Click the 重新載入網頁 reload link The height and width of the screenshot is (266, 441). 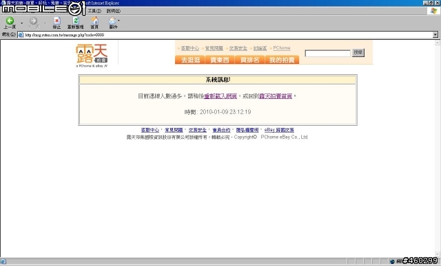tap(220, 96)
